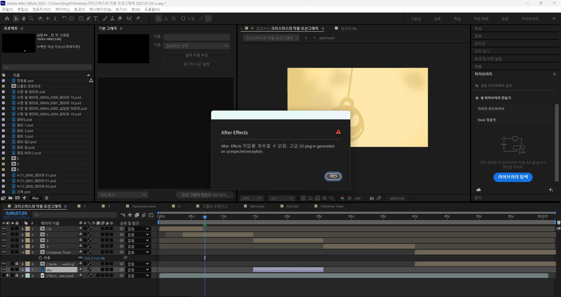Open parent dropdown for layer 2
The height and width of the screenshot is (297, 561).
pyautogui.click(x=138, y=234)
